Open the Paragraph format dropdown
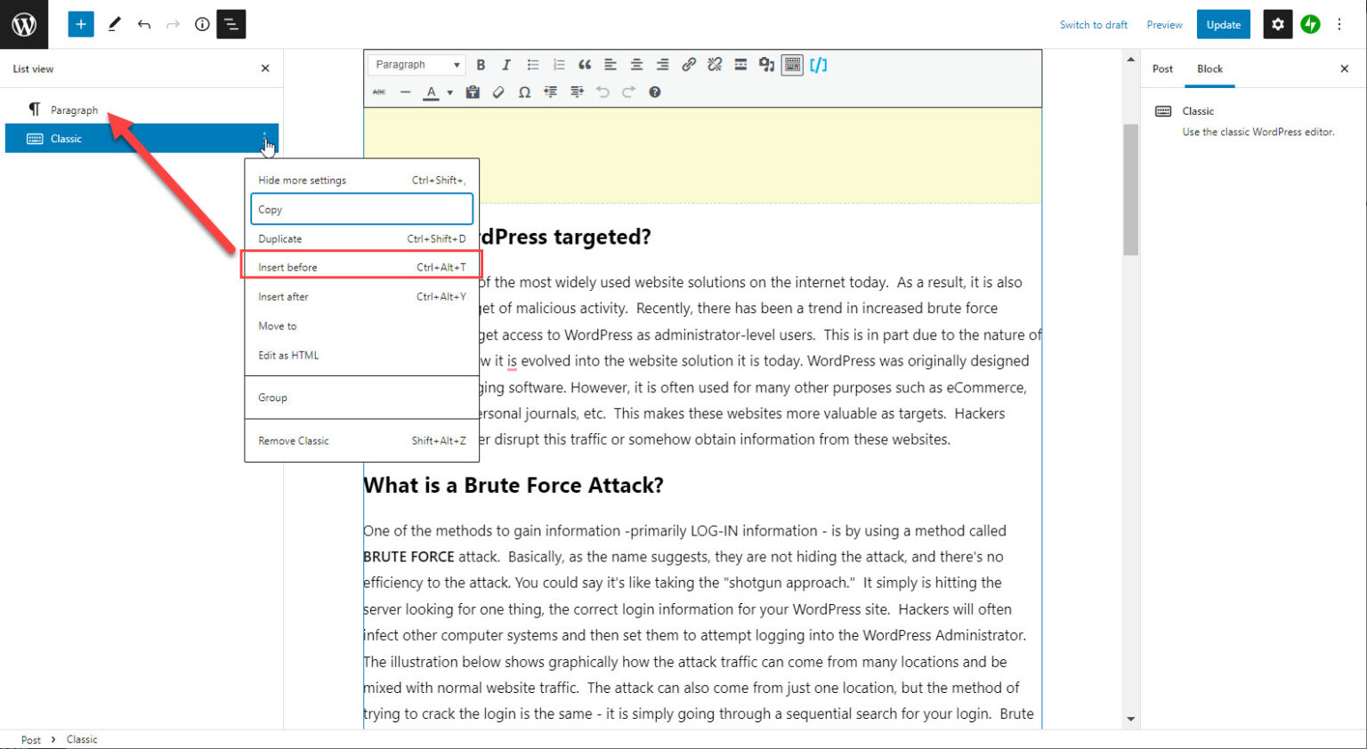 point(417,65)
